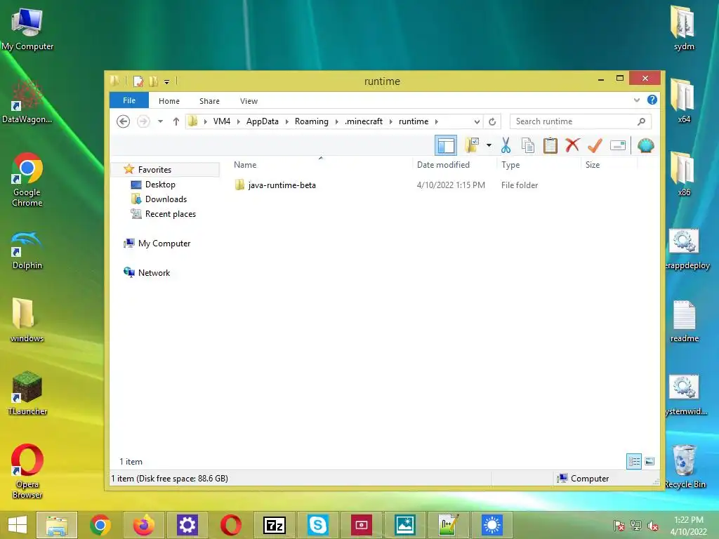Delete item with the red X icon
Image resolution: width=719 pixels, height=539 pixels.
pyautogui.click(x=572, y=145)
